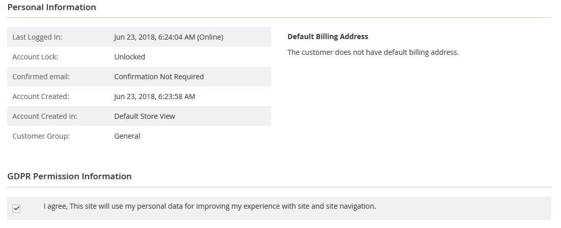Click the Confirmed email label

[41, 77]
